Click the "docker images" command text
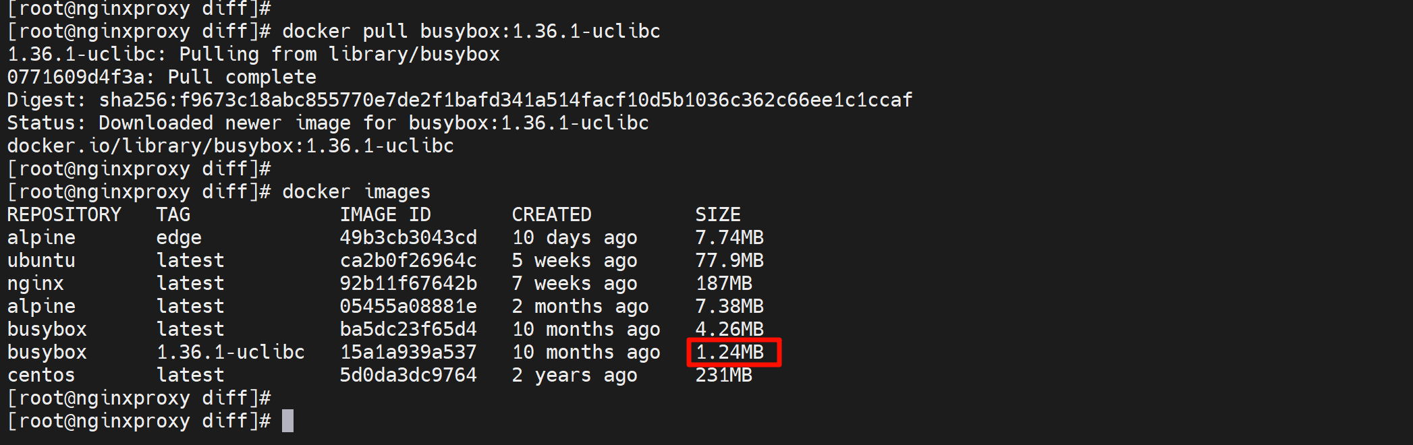 point(356,191)
